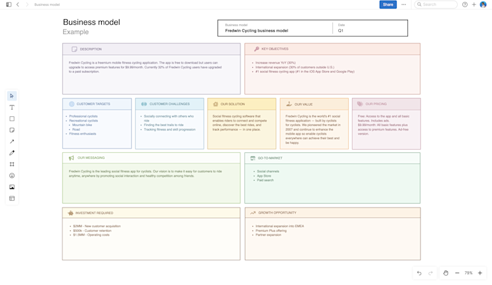Screen dimensions: 492x285
Task: Open the user avatar profile
Action: tap(483, 5)
